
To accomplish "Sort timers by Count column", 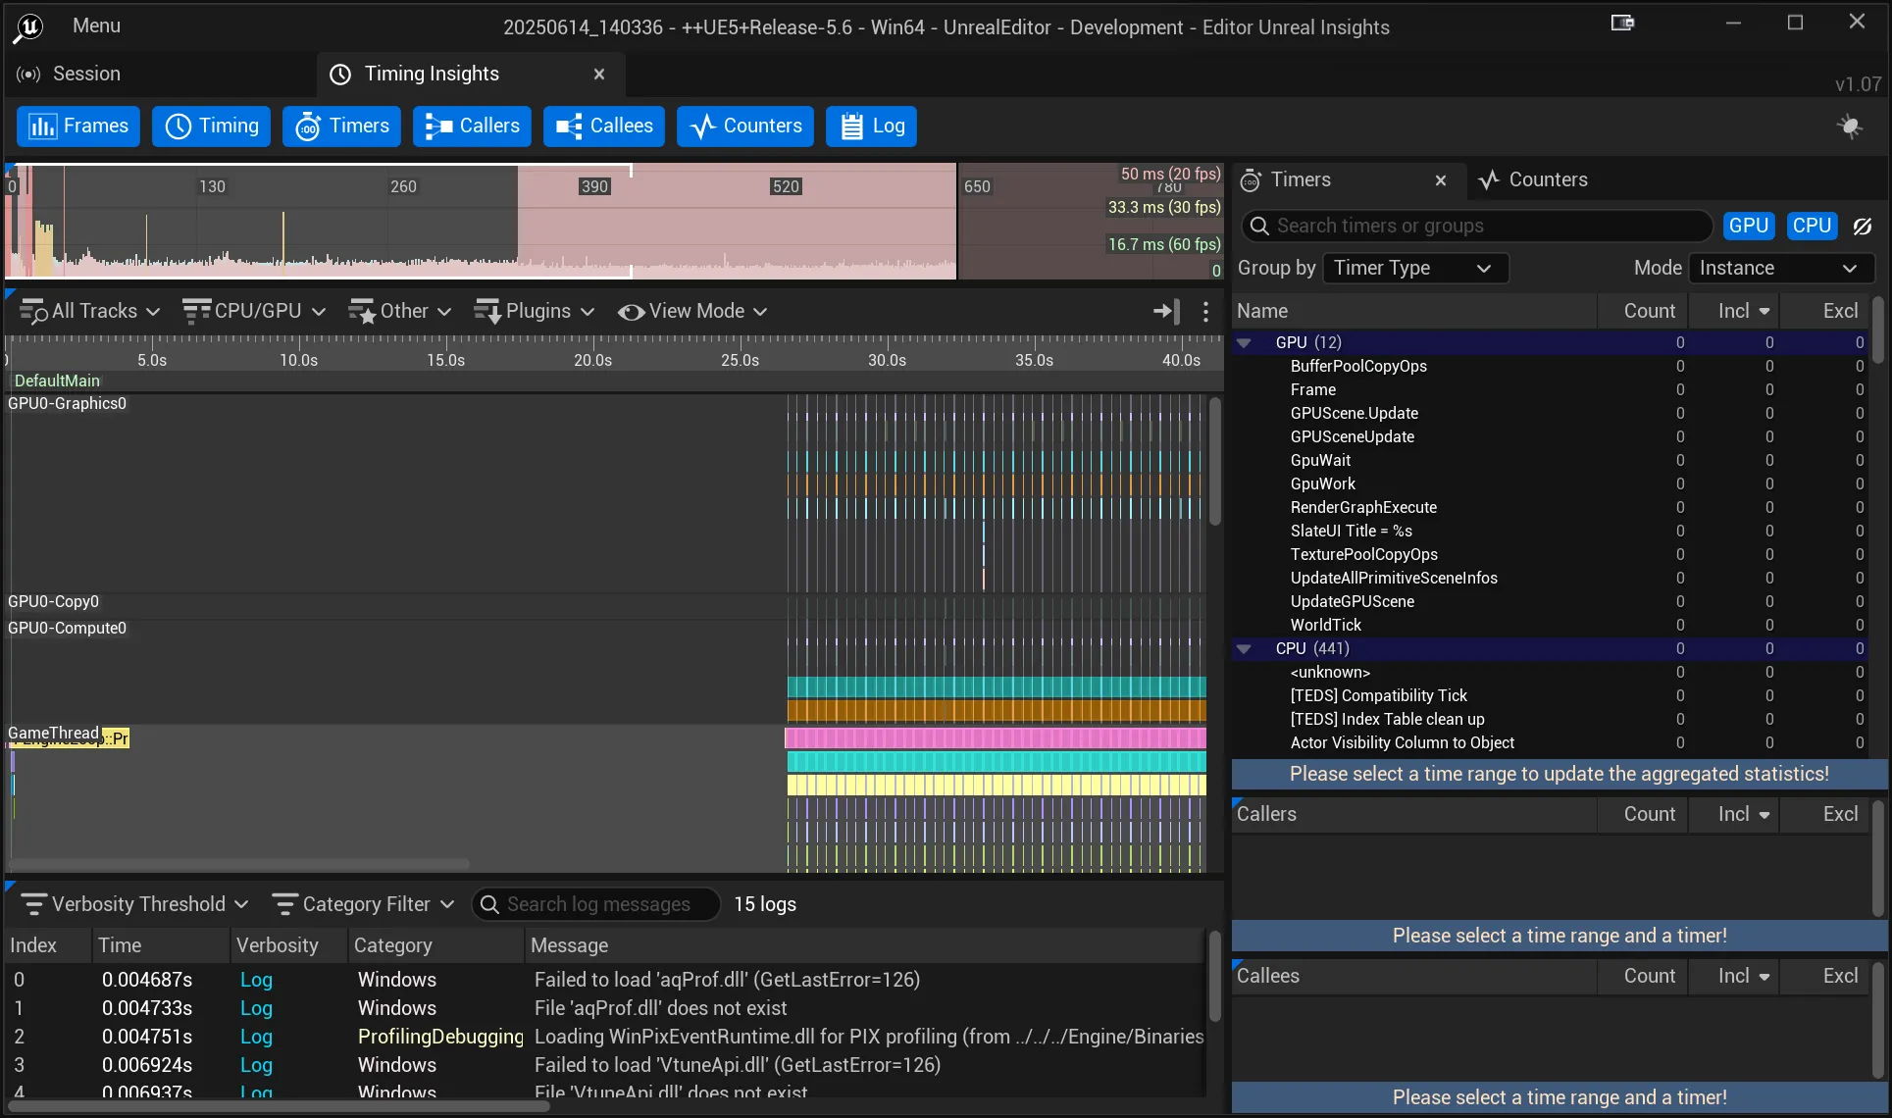I will click(x=1643, y=312).
